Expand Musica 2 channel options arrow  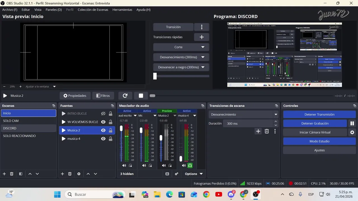[x=175, y=116]
